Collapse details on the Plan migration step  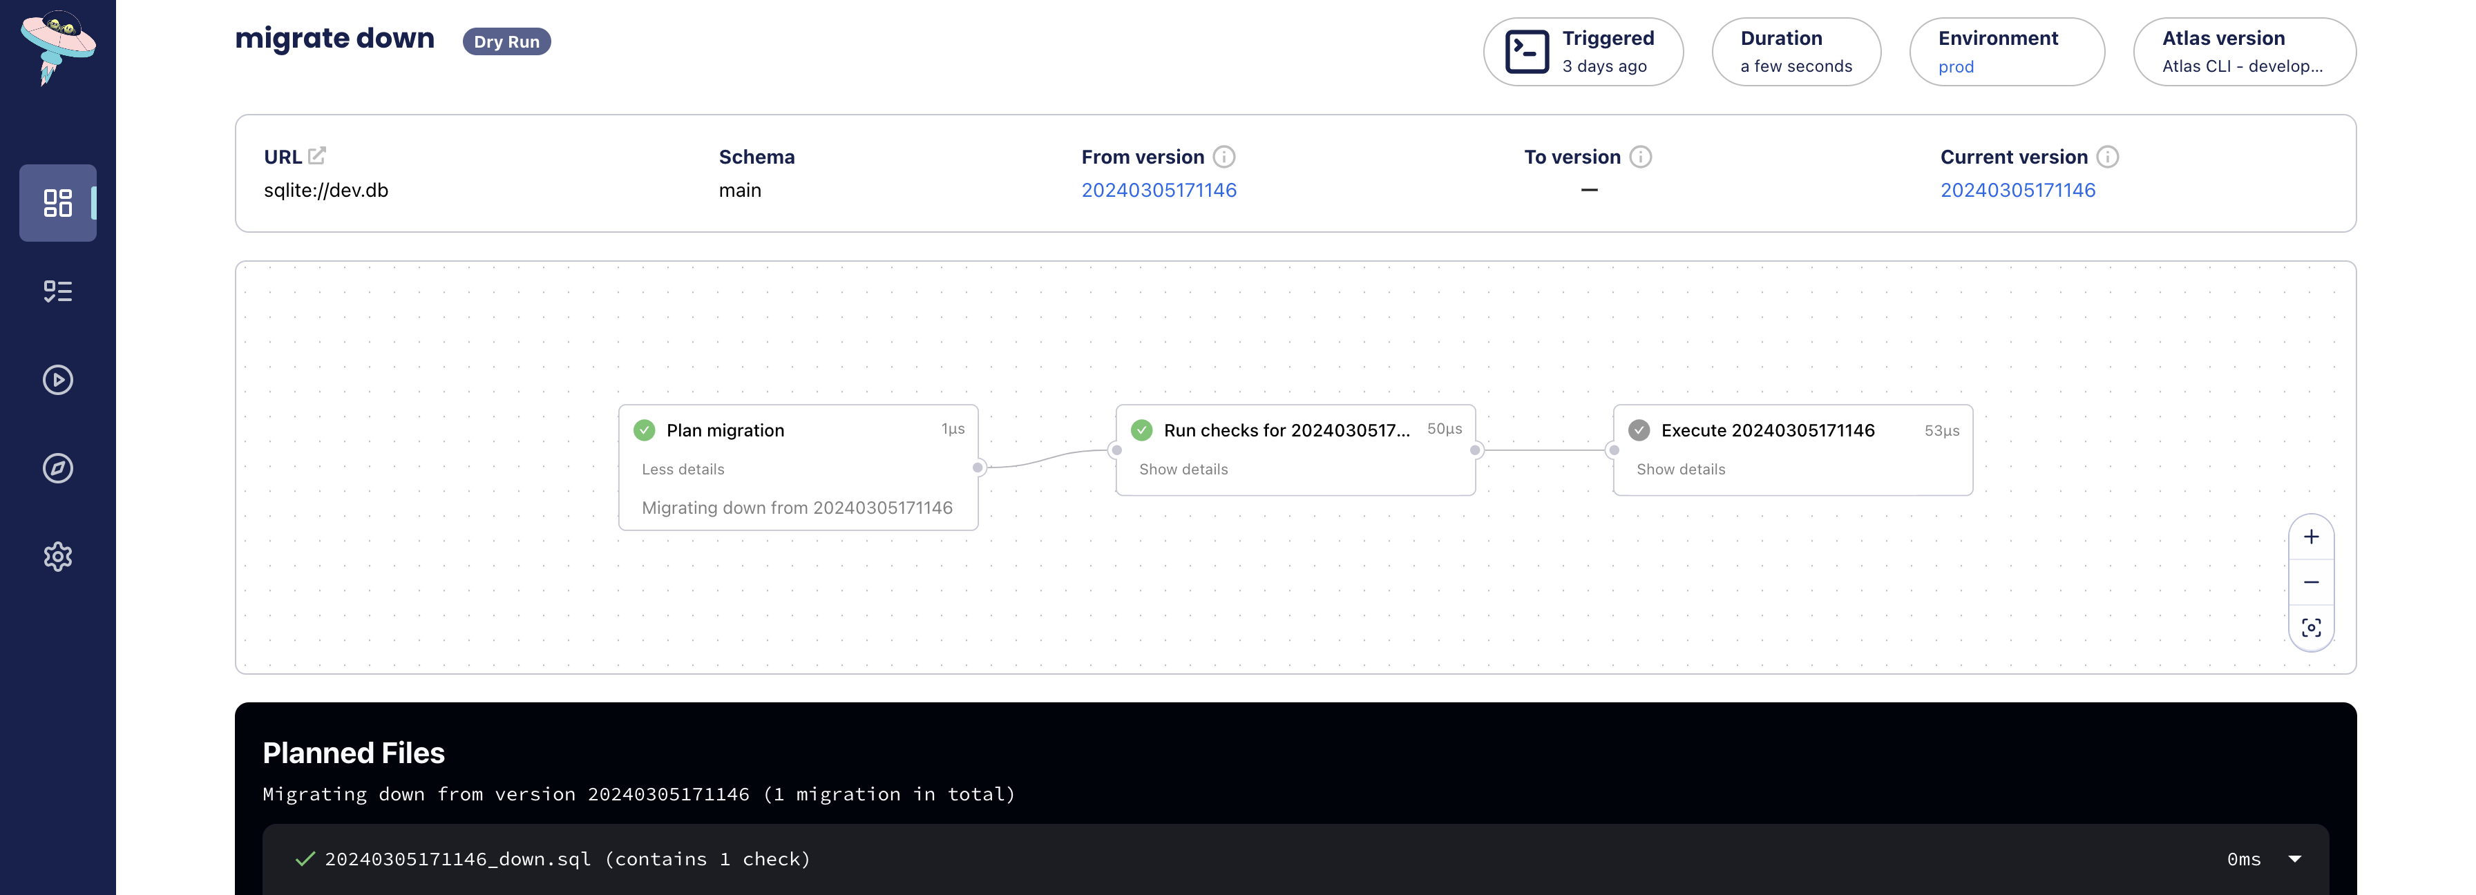point(683,469)
